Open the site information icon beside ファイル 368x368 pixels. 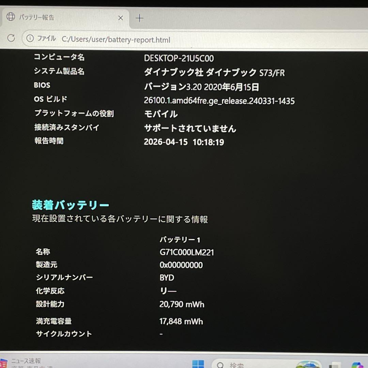tap(30, 38)
